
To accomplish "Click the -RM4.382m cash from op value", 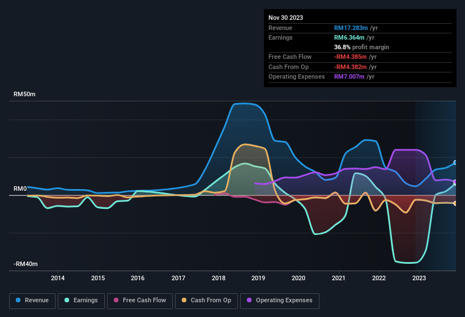I will (x=350, y=67).
